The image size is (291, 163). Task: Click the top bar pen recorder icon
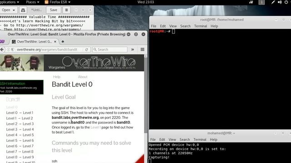(x=273, y=2)
